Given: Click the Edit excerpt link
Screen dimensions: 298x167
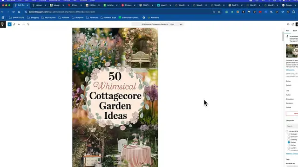Looking at the screenshot, I should [x=290, y=70].
